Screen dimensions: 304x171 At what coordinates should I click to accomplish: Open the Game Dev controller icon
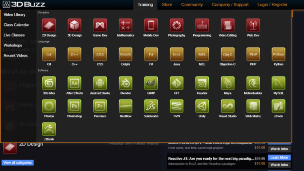[x=100, y=25]
